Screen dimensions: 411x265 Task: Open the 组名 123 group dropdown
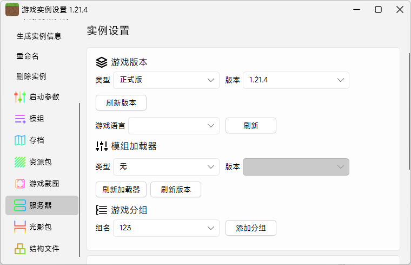tap(166, 228)
